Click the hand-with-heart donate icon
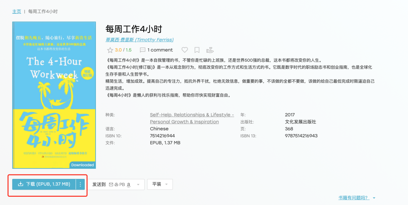 click(x=210, y=50)
